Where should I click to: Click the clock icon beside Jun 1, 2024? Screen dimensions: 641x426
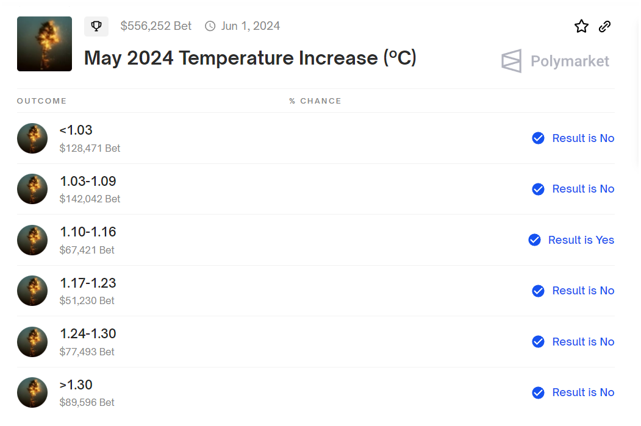coord(210,26)
